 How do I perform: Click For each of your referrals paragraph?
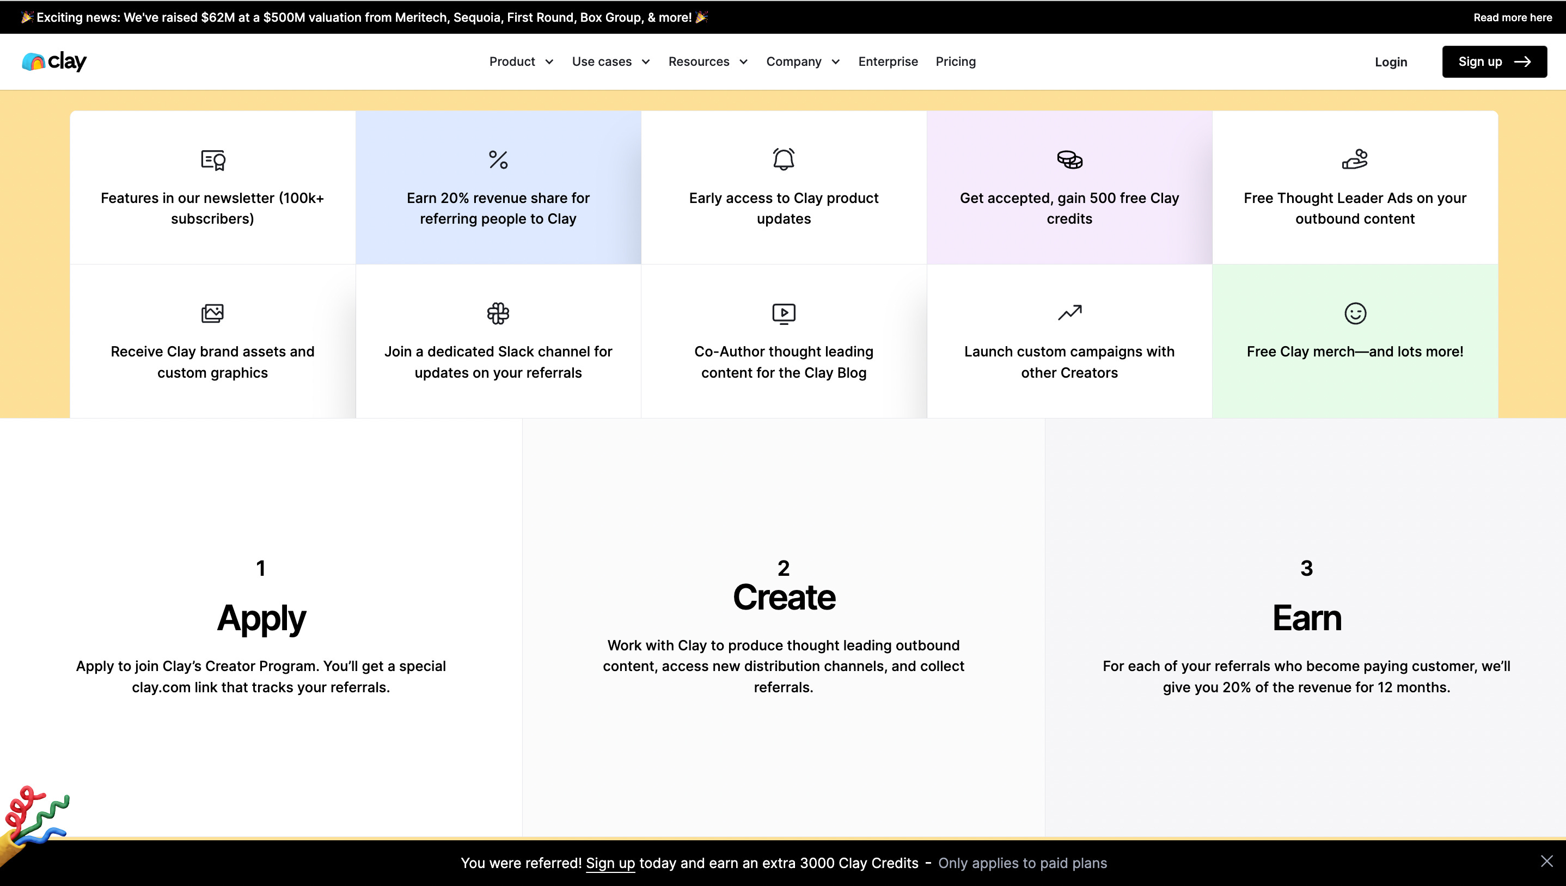coord(1307,676)
